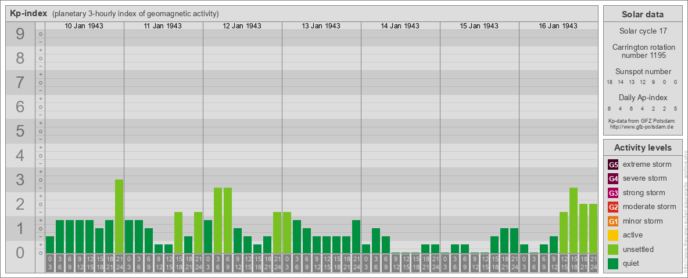Screen dimensions: 688x278
Task: Pick the light green 'unsettled' legend swatch
Action: click(x=613, y=249)
